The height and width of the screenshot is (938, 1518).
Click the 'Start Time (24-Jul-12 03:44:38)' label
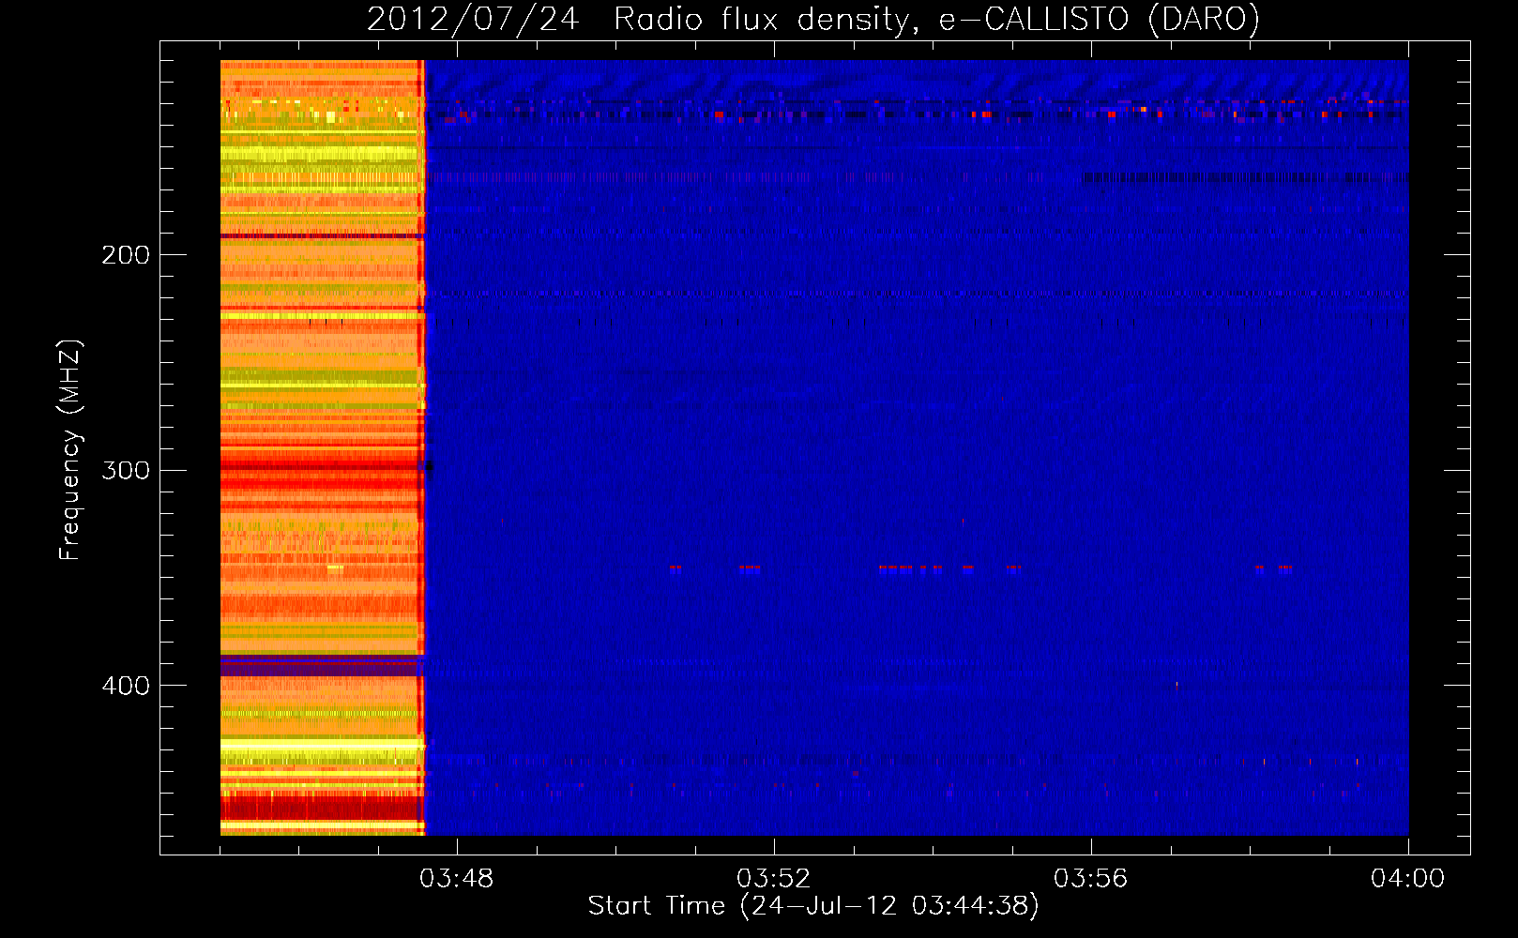[813, 906]
